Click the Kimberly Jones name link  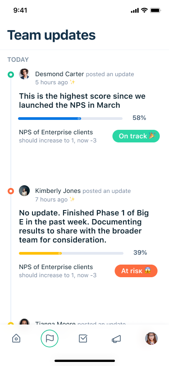point(58,191)
